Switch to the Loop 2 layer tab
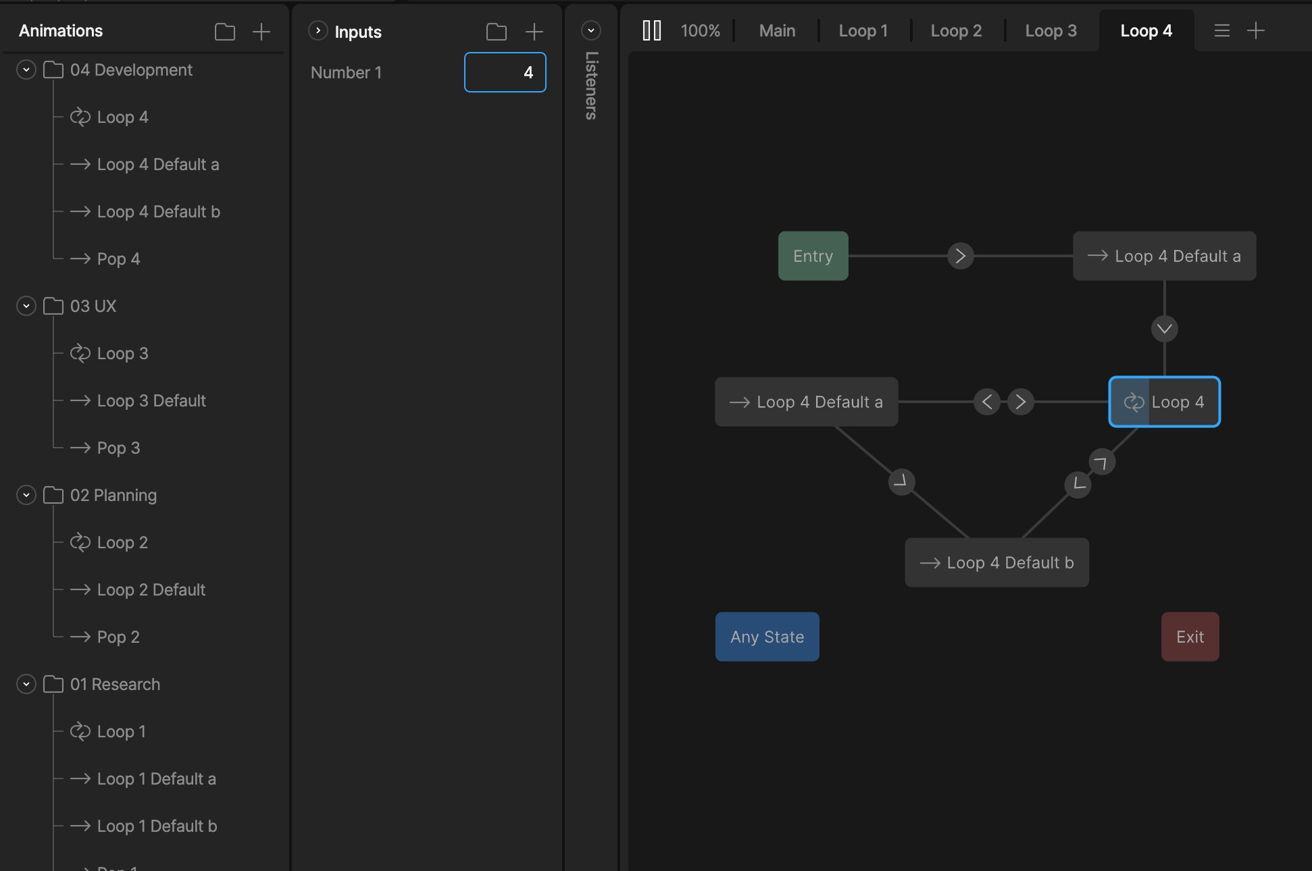Image resolution: width=1312 pixels, height=871 pixels. click(956, 30)
